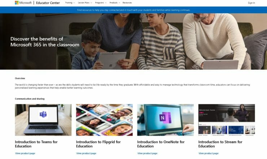
Task: Open Introduction to Teams for Education title
Action: coord(36,144)
